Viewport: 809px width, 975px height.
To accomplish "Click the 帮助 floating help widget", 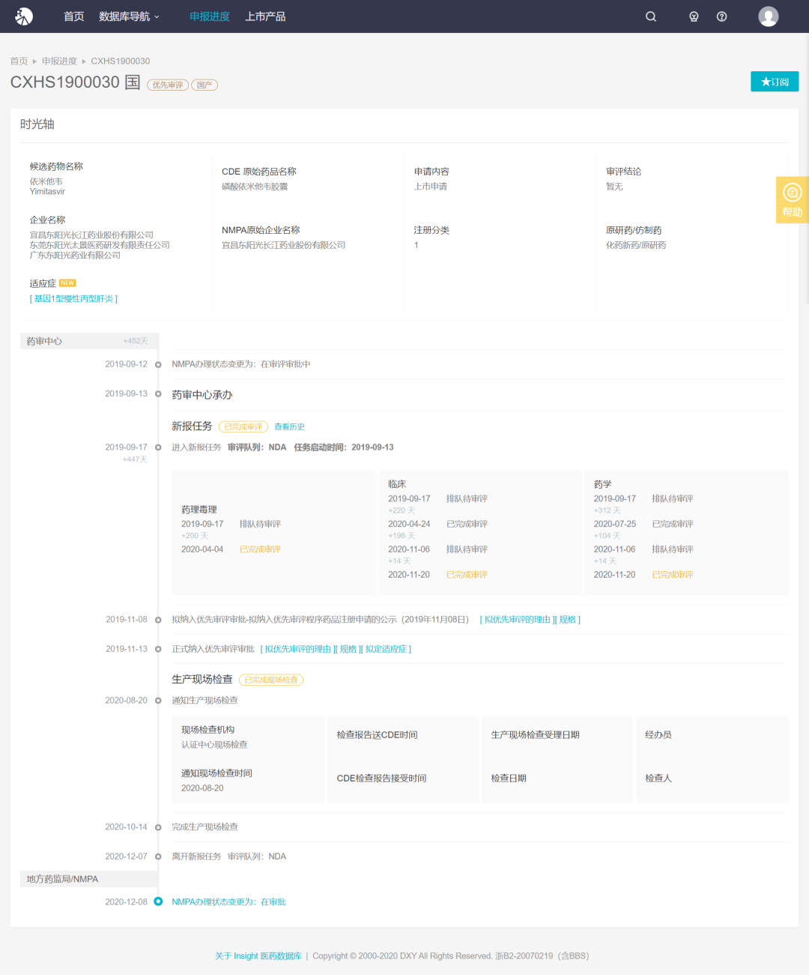I will point(793,200).
